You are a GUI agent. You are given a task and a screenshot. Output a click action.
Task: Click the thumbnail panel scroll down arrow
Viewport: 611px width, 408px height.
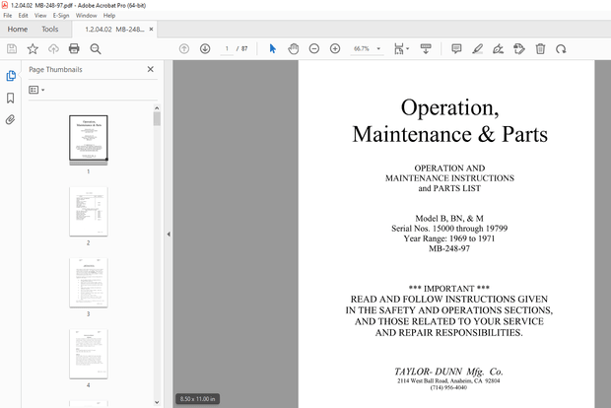(157, 402)
